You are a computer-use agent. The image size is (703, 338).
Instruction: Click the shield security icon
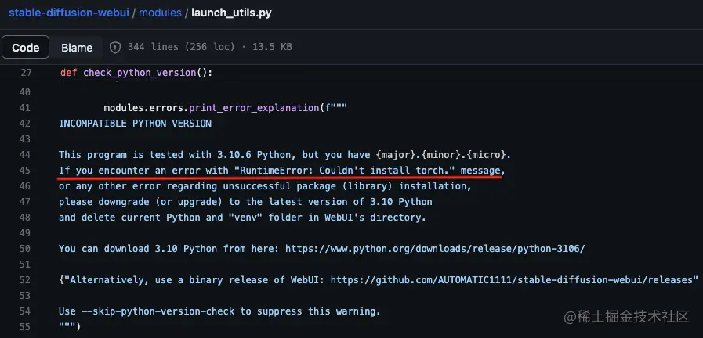pos(115,47)
